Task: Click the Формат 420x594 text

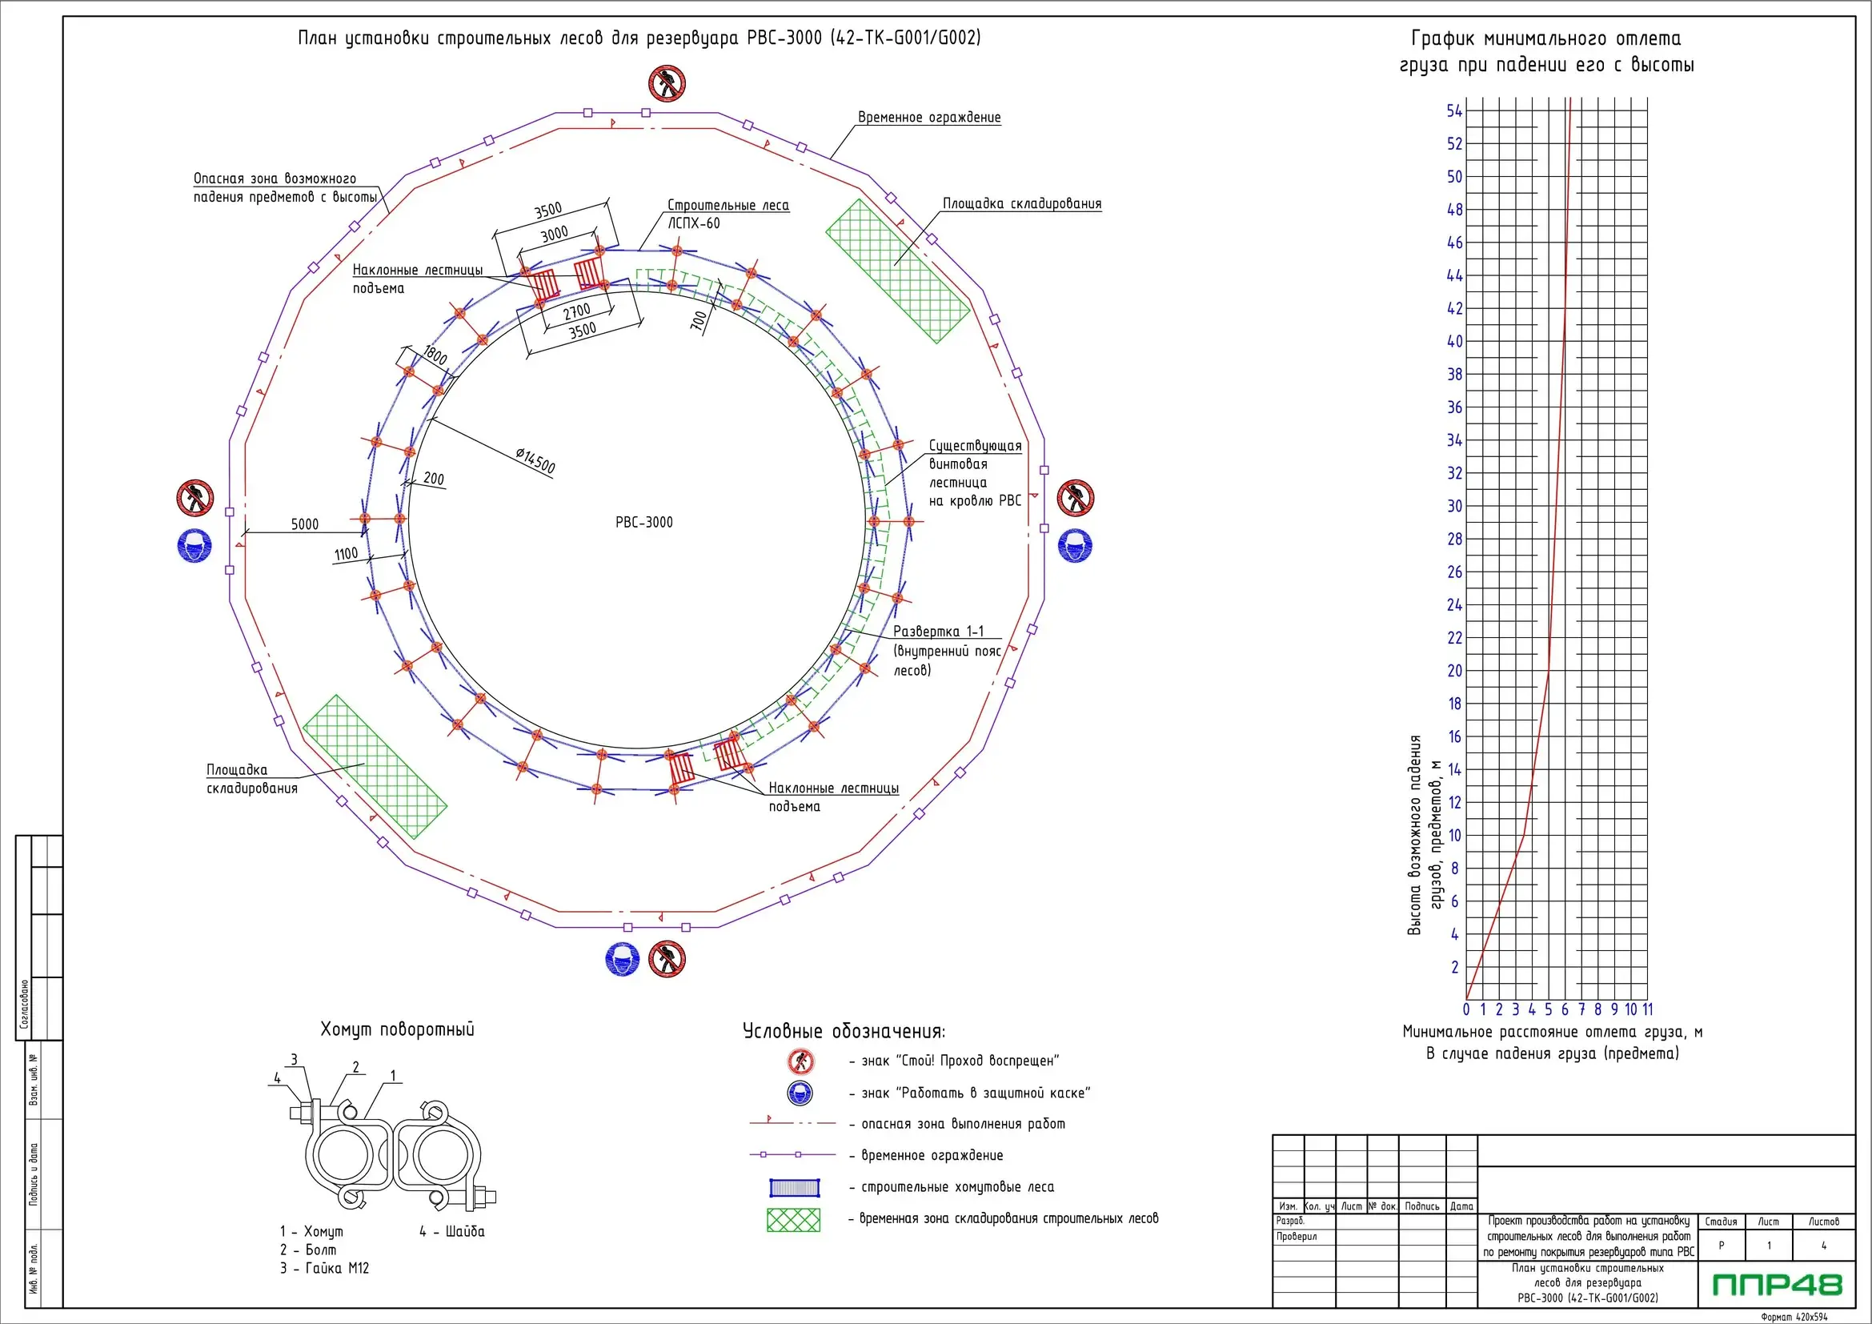Action: coord(1794,1317)
